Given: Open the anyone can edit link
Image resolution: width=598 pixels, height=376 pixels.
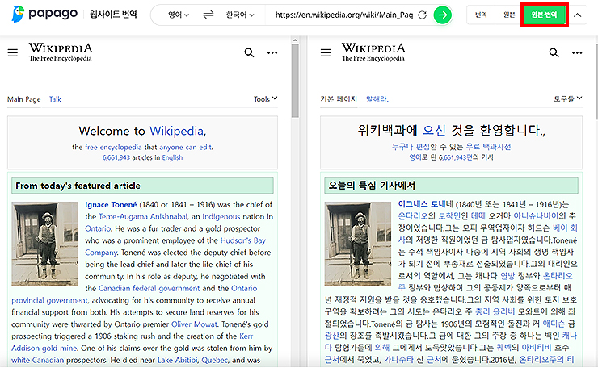Looking at the screenshot, I should [x=185, y=147].
